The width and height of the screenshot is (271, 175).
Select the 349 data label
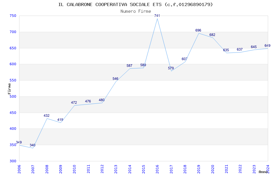click(19, 142)
